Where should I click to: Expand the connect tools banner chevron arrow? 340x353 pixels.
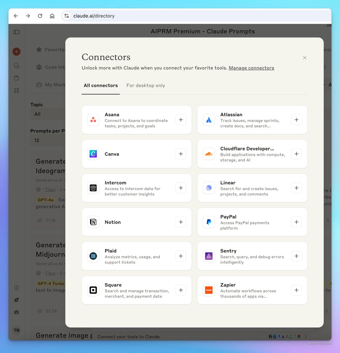pos(306,337)
